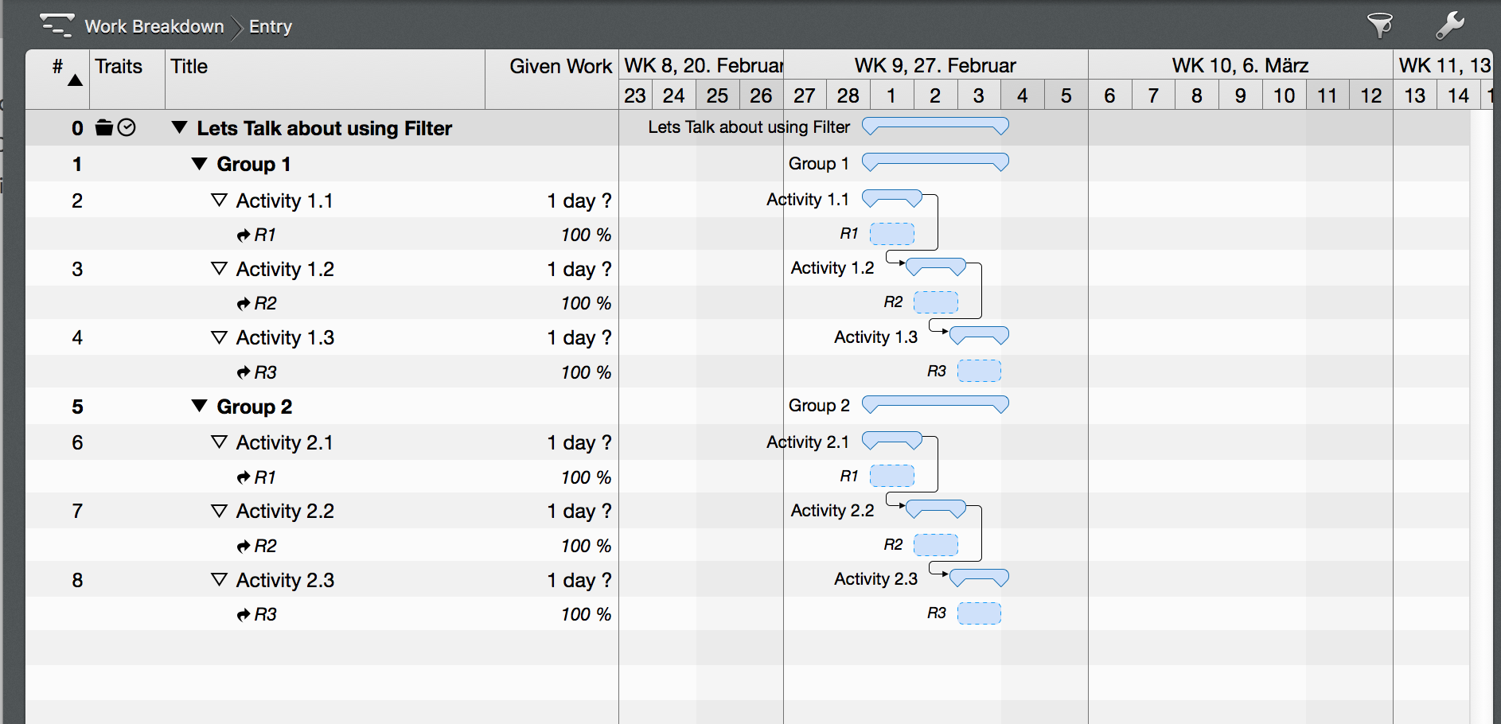The width and height of the screenshot is (1501, 724).
Task: Open the Work Breakdown breadcrumb menu
Action: (154, 26)
